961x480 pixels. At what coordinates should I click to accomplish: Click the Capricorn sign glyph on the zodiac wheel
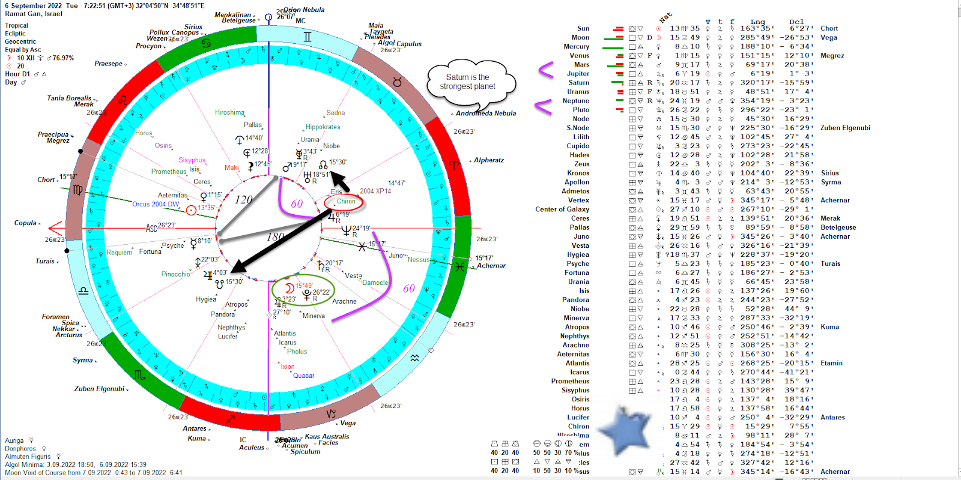[331, 414]
